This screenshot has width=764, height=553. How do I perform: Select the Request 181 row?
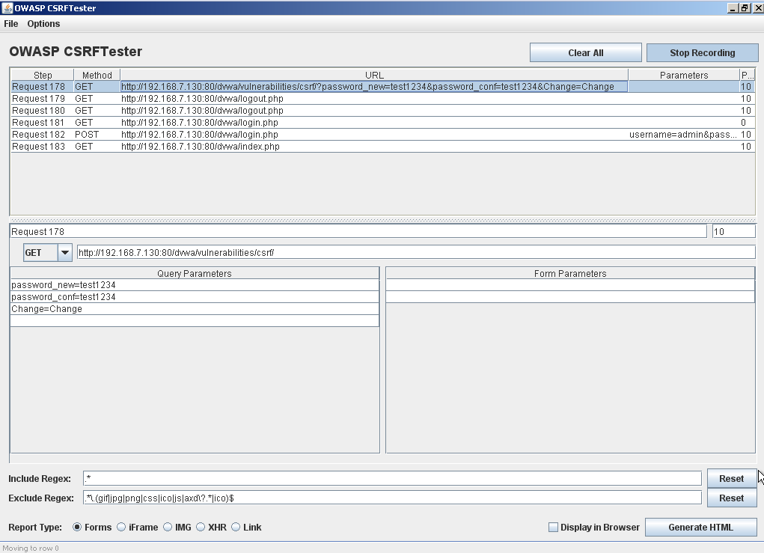[x=382, y=122]
